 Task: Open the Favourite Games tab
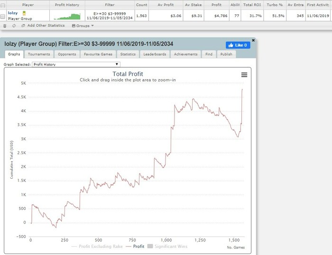pyautogui.click(x=98, y=54)
